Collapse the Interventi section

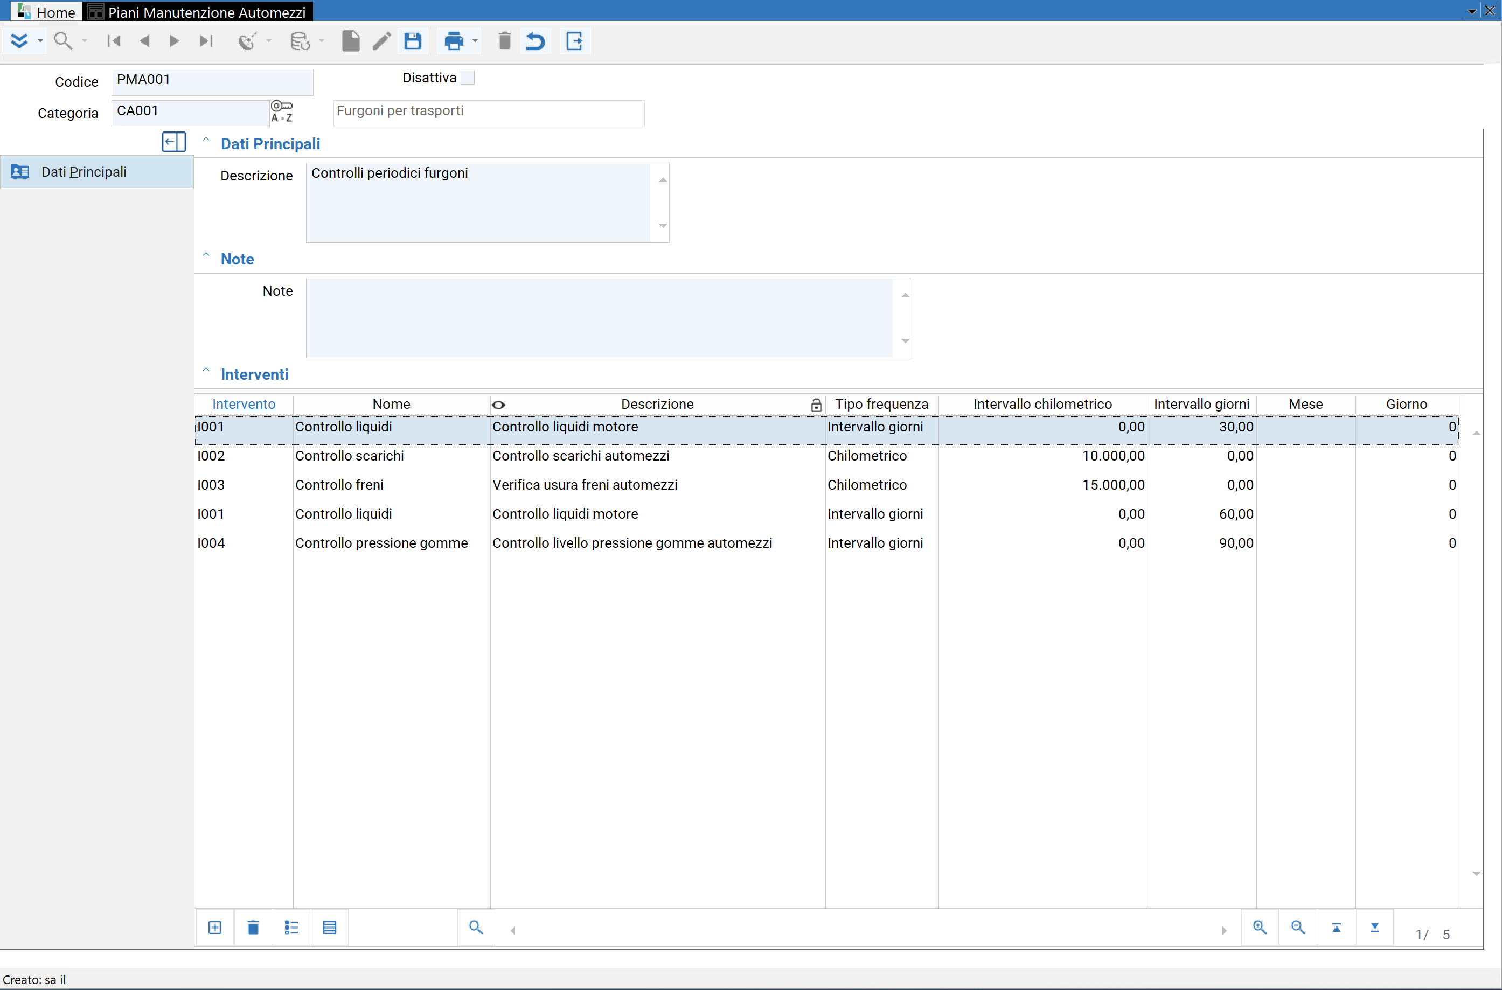click(x=206, y=371)
